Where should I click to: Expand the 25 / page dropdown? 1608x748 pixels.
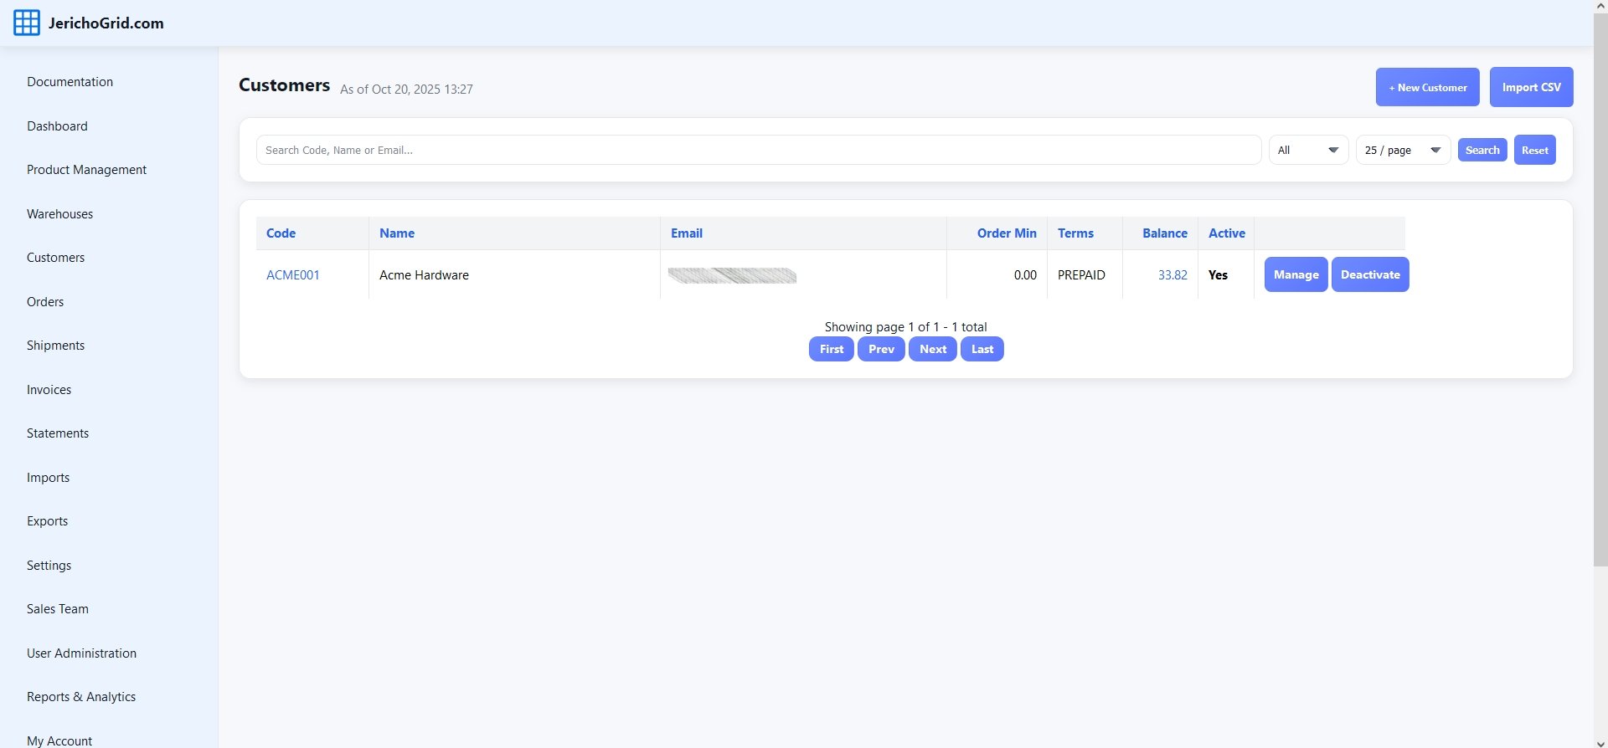1402,151
